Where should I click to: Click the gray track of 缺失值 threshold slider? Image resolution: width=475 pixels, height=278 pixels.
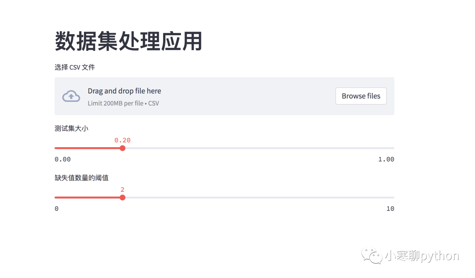coord(259,198)
